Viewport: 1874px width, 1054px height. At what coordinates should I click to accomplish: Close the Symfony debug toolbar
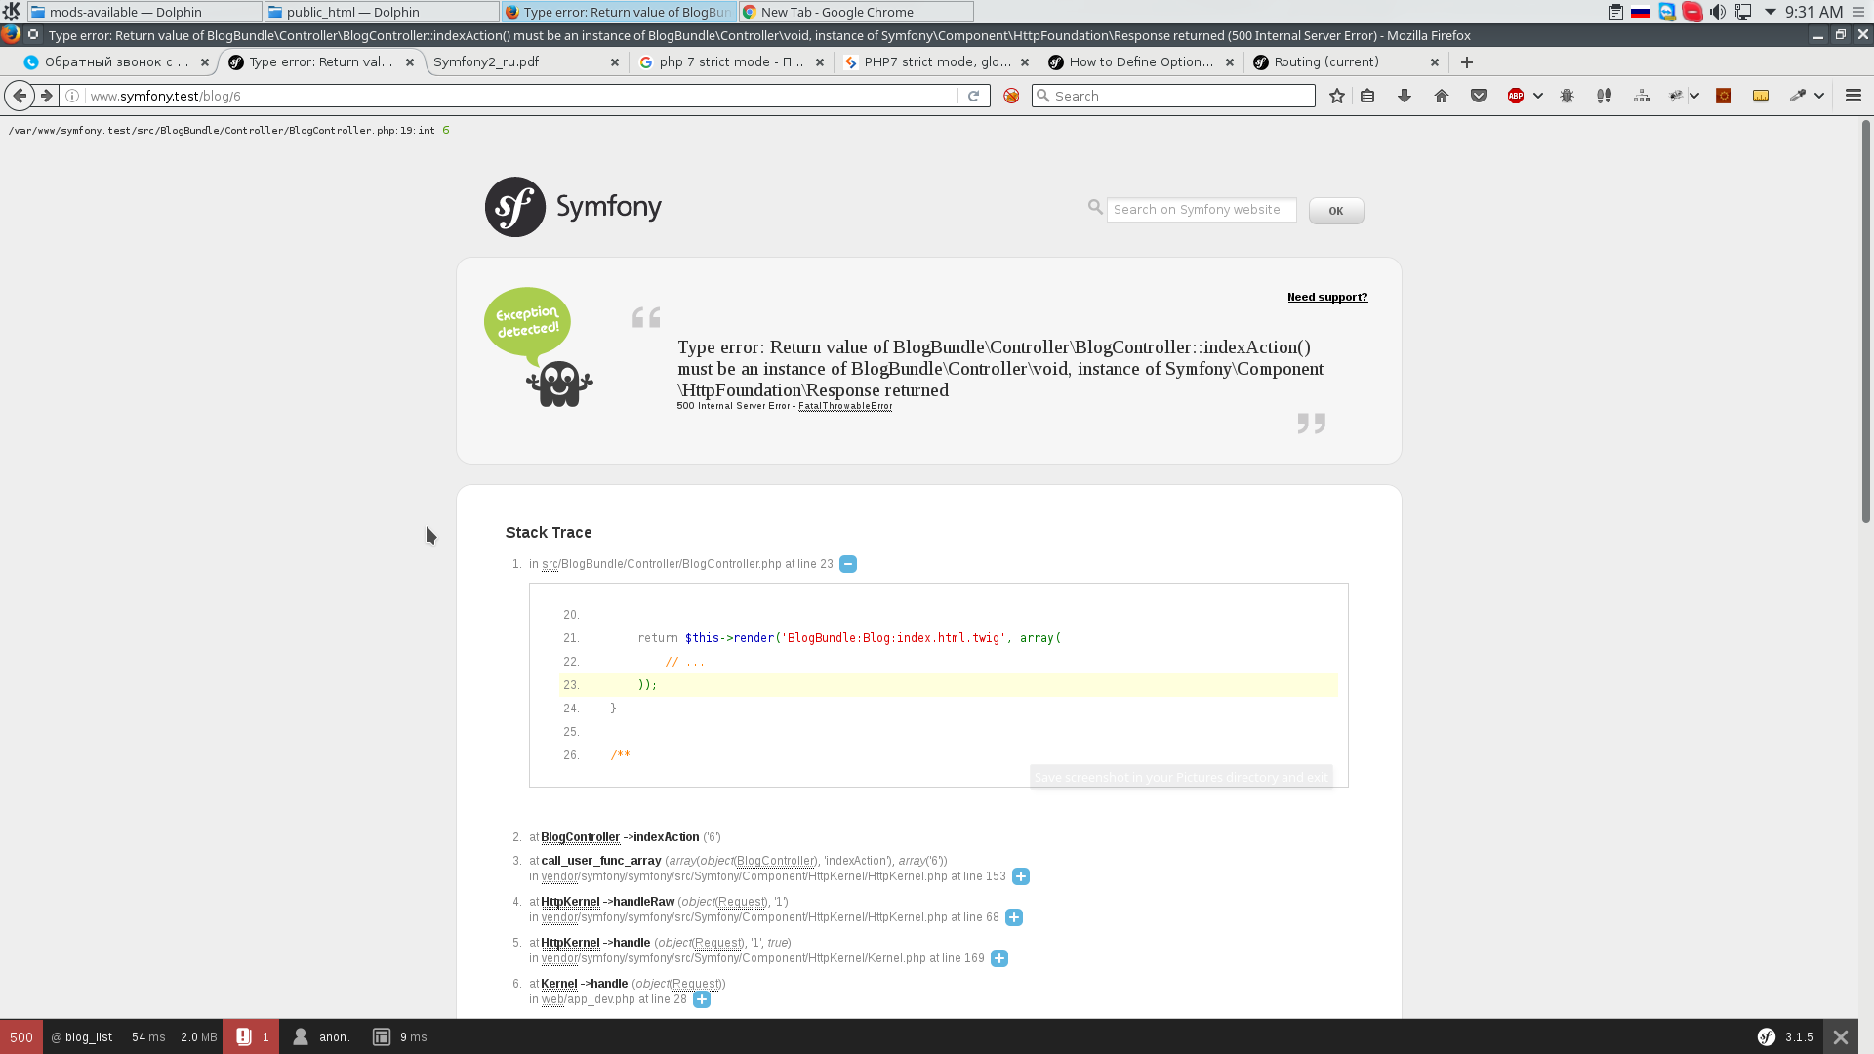[1840, 1036]
